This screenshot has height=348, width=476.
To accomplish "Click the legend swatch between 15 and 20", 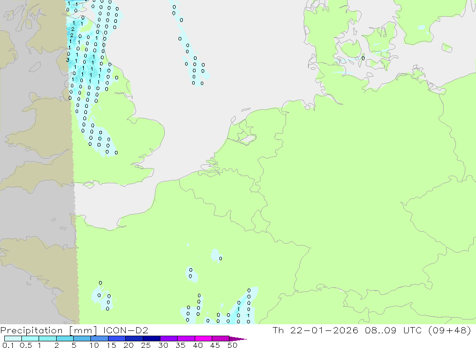I will coord(117,339).
